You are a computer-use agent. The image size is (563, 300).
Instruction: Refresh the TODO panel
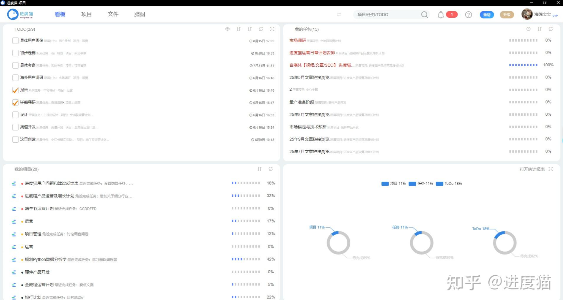[261, 29]
